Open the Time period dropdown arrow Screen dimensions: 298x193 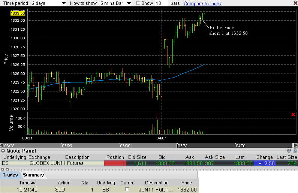point(64,3)
